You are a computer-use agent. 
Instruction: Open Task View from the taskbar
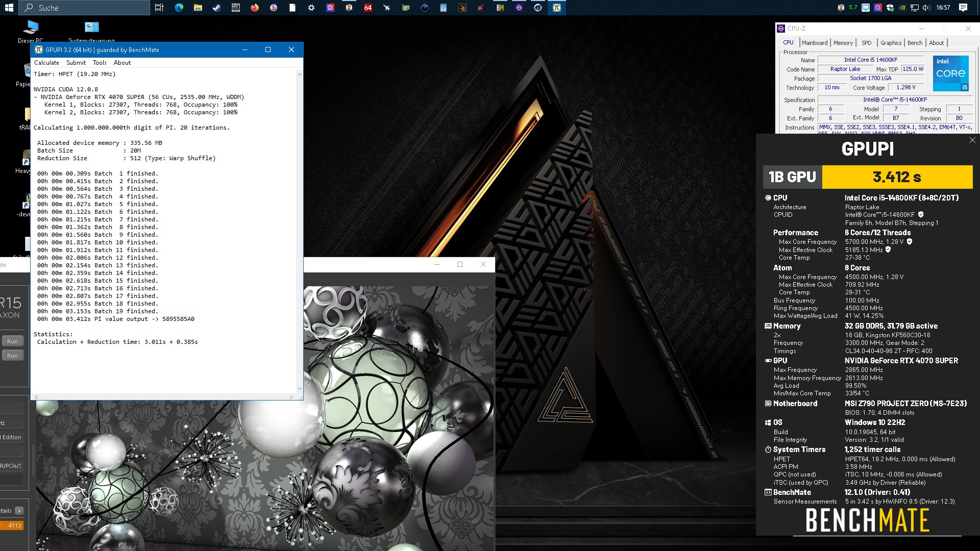[x=159, y=8]
